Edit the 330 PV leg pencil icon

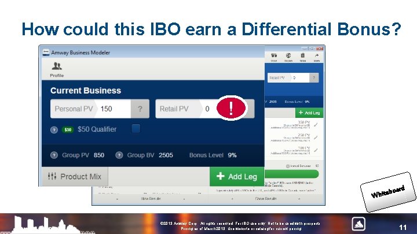pyautogui.click(x=316, y=124)
